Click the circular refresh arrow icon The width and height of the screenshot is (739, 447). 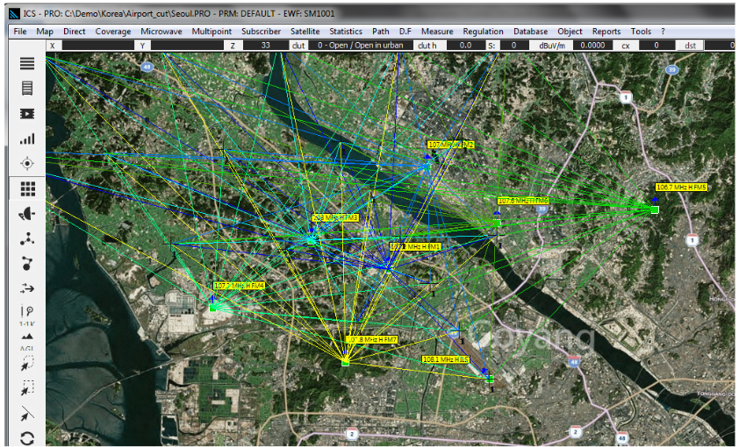coord(27,438)
